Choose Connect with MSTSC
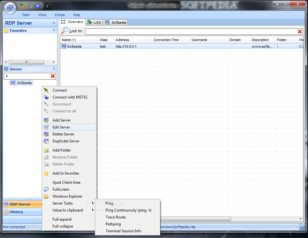Image resolution: width=308 pixels, height=238 pixels. pyautogui.click(x=69, y=97)
